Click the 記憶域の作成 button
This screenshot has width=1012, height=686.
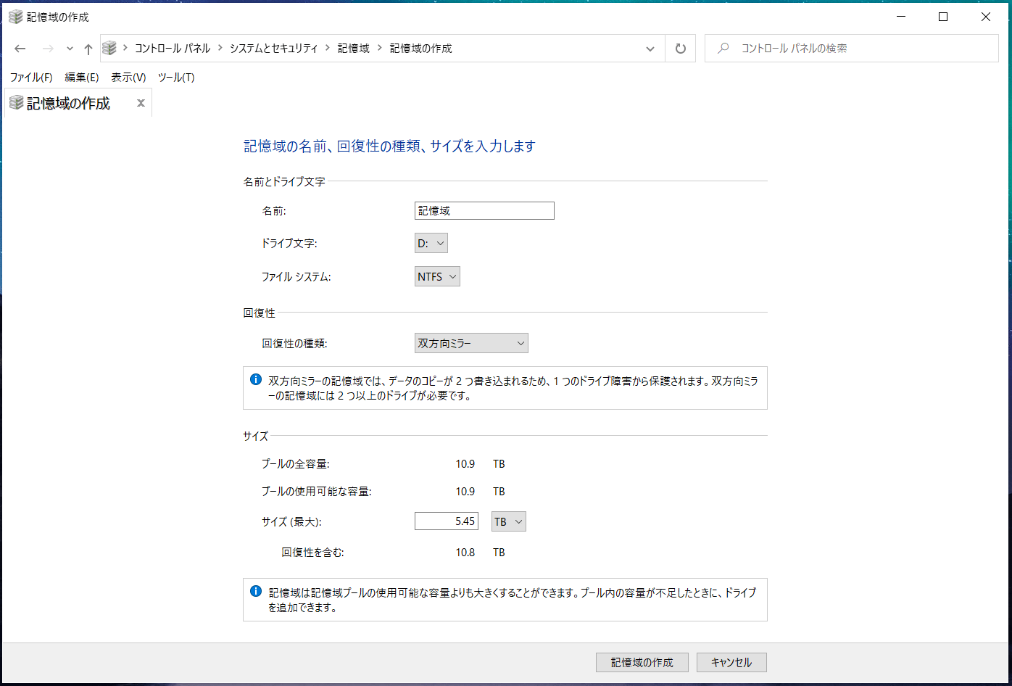642,663
